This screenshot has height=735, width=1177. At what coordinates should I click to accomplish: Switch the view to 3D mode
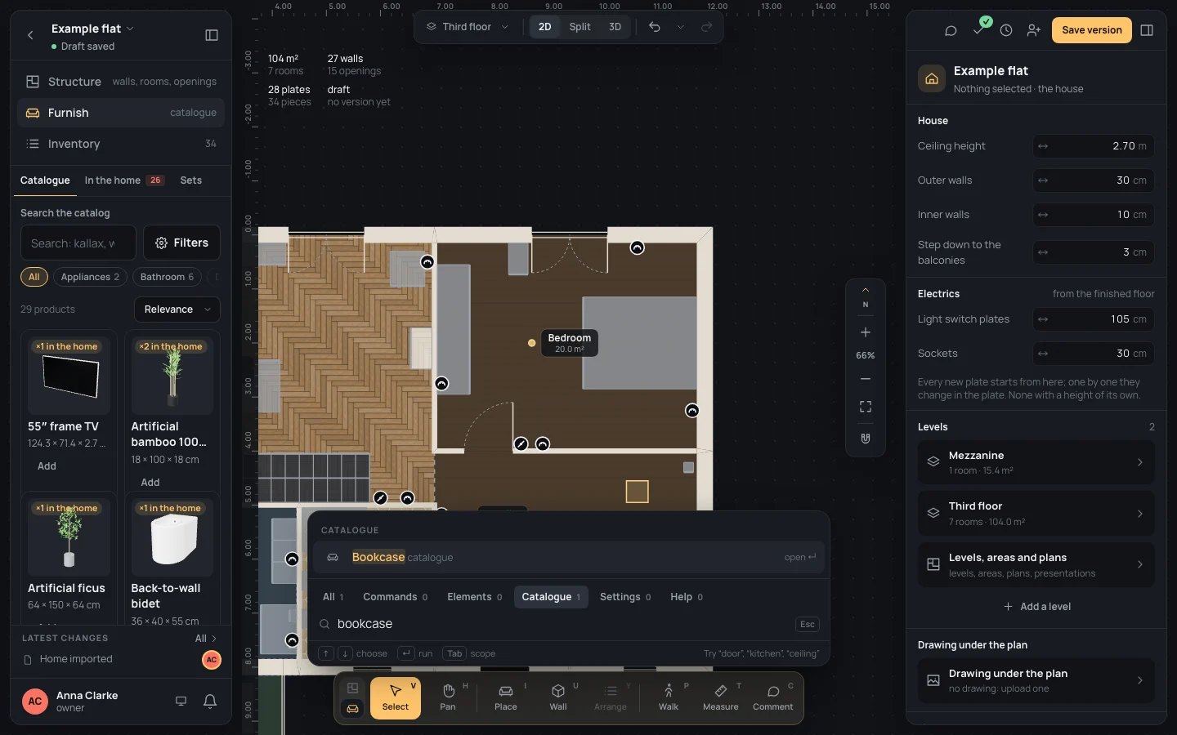[x=615, y=27]
